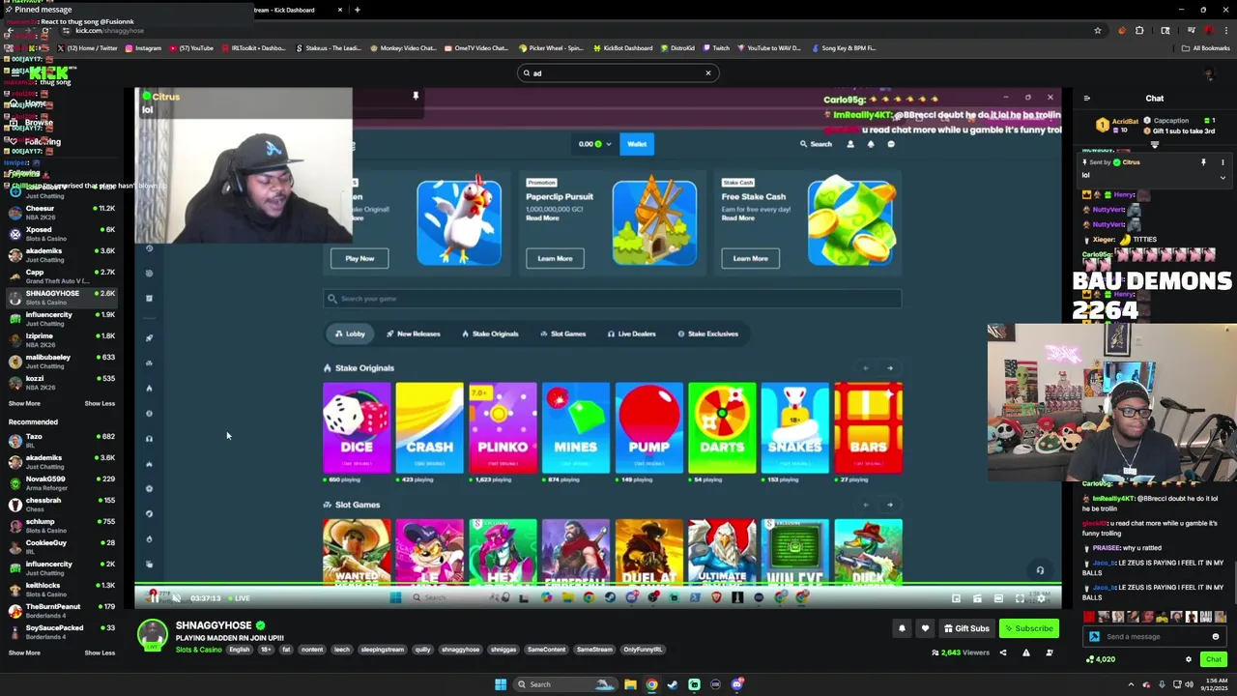Screen dimensions: 1237x696
Task: Switch to the New Releases tab
Action: pos(413,333)
